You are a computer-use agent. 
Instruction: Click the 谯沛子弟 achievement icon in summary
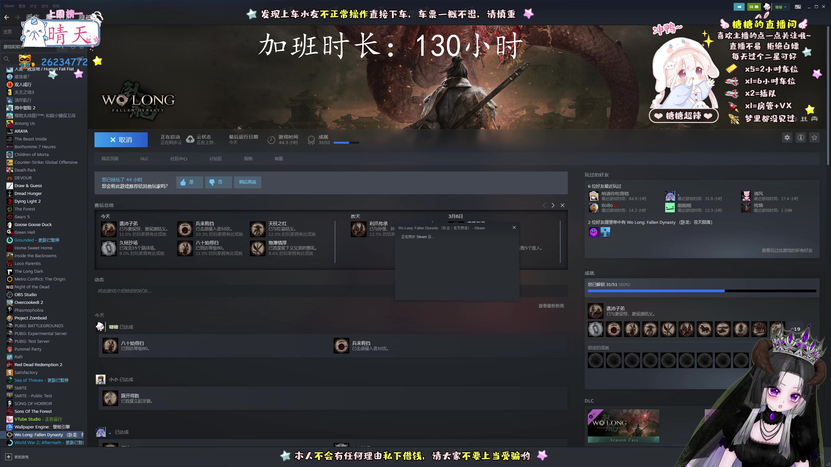coord(109,229)
